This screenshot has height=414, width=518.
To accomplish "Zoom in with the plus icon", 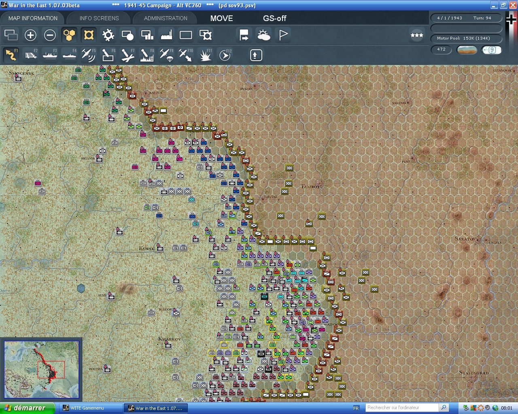I will coord(30,35).
